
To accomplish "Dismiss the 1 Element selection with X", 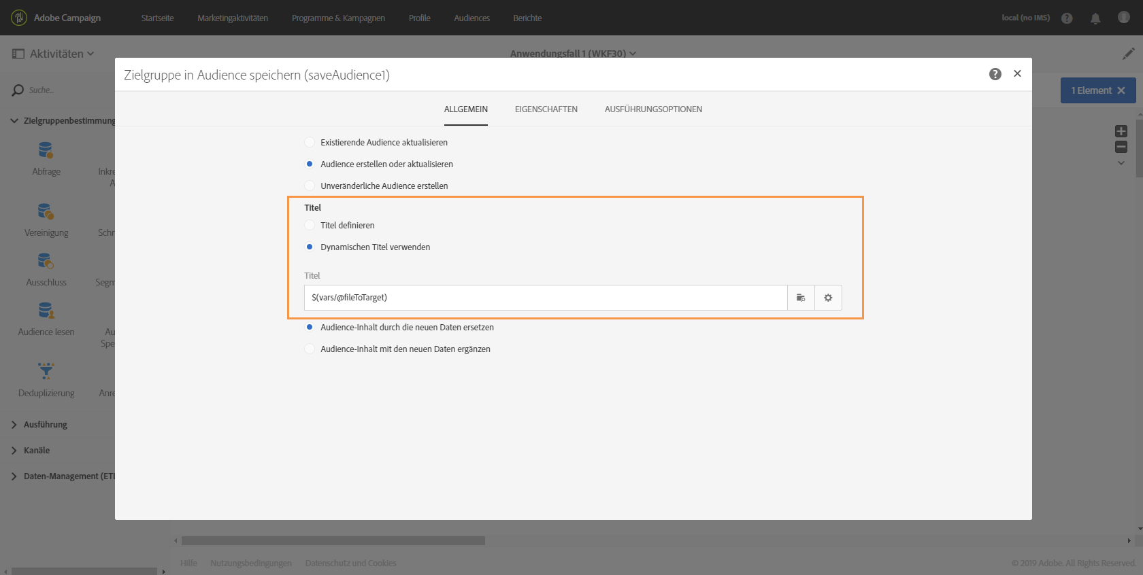I will (1121, 90).
